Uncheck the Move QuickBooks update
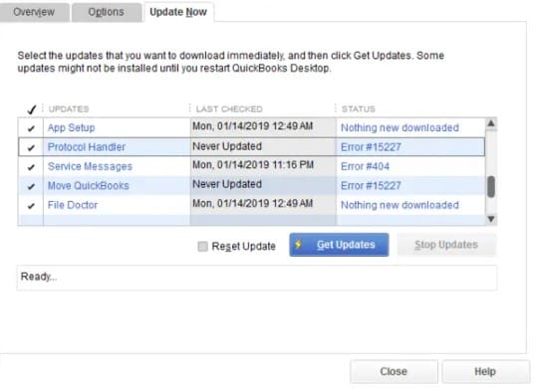534x390 pixels. [x=31, y=186]
